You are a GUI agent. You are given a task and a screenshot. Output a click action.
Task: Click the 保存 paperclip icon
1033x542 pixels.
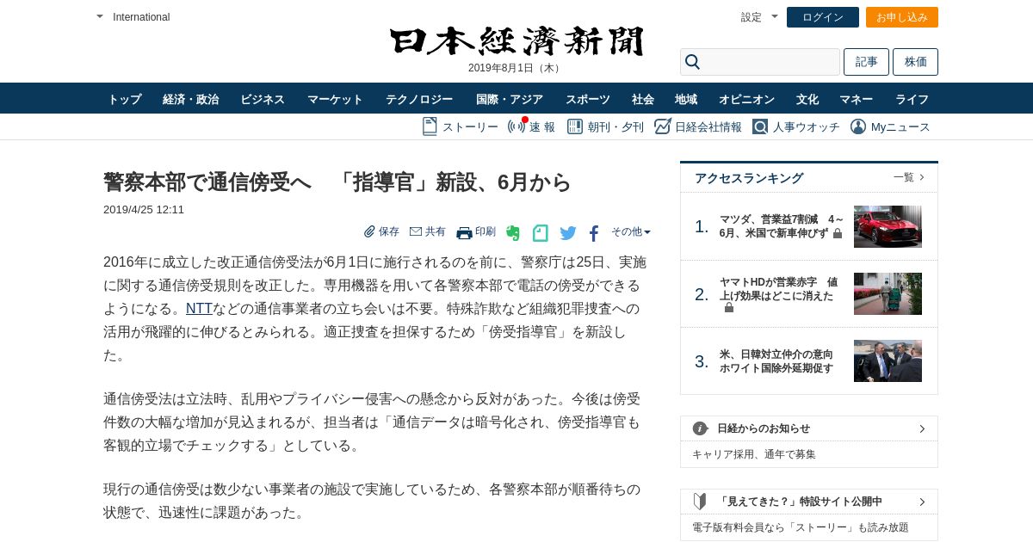coord(369,231)
